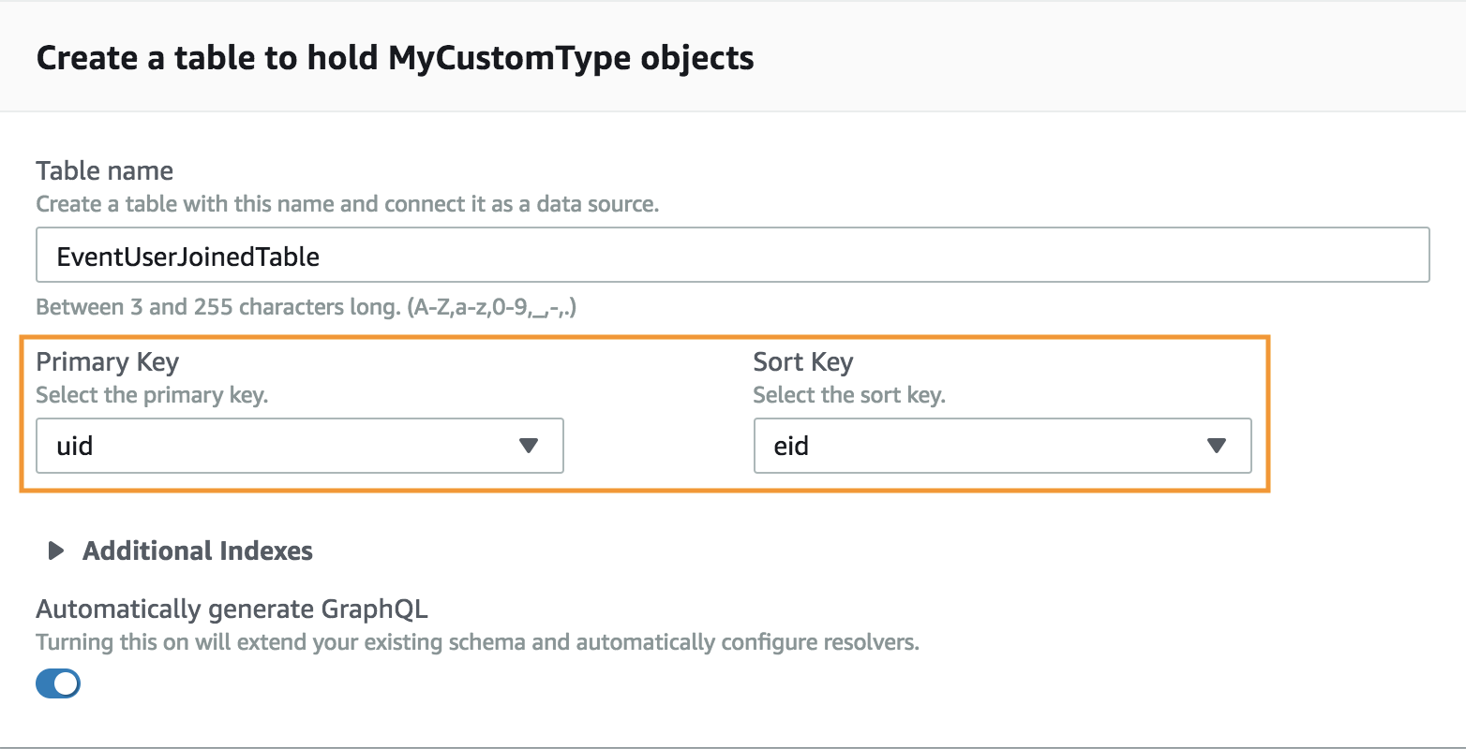Click the Sort Key label
Viewport: 1466px width, 749px height.
click(x=803, y=362)
